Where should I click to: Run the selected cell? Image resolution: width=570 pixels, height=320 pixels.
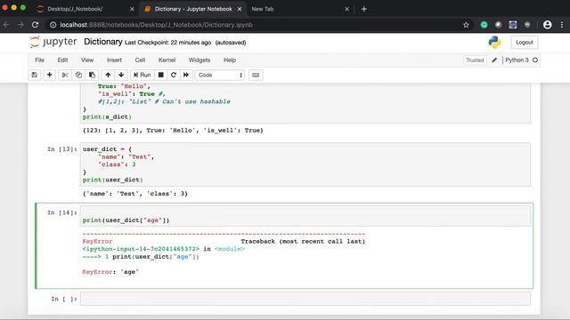coord(142,75)
